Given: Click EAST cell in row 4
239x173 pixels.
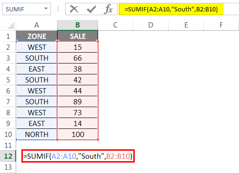Looking at the screenshot, I should (x=37, y=69).
